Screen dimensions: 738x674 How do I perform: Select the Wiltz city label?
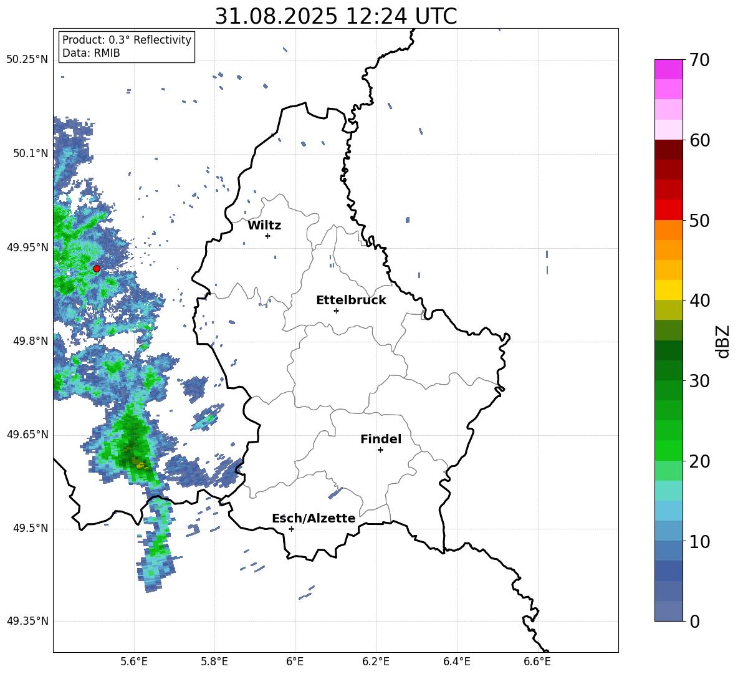[264, 226]
